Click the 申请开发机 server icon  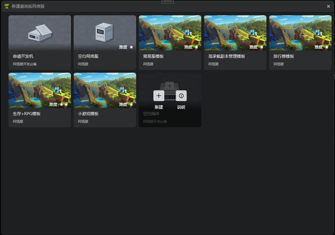click(40, 33)
